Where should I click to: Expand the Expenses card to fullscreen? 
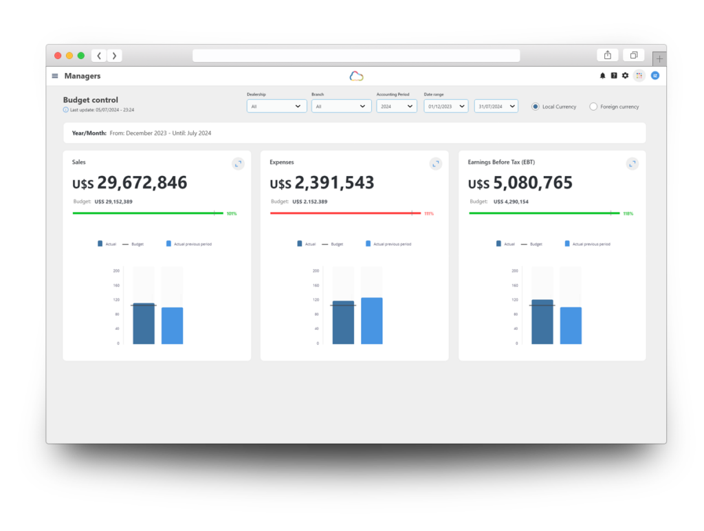tap(435, 164)
